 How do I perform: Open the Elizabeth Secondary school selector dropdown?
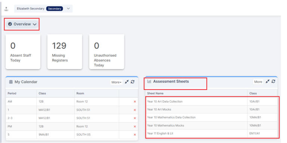coord(43,9)
